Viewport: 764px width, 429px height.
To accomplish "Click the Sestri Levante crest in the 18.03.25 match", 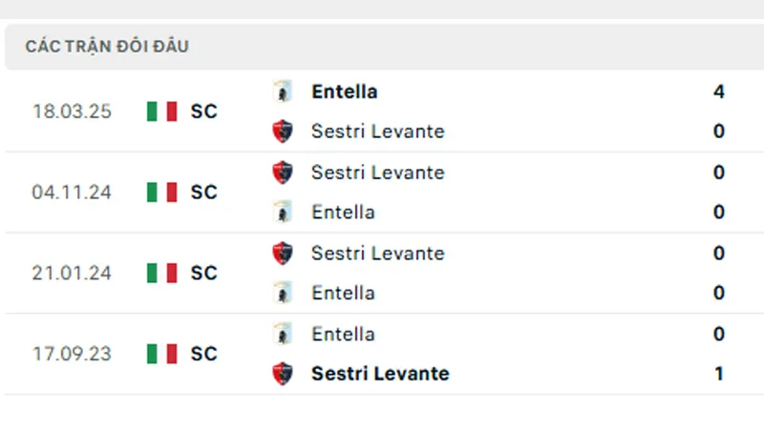I will pos(283,132).
